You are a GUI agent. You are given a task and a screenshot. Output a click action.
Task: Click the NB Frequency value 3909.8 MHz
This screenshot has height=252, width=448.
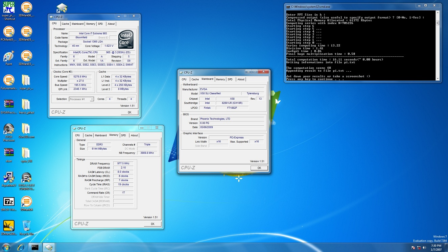147,153
